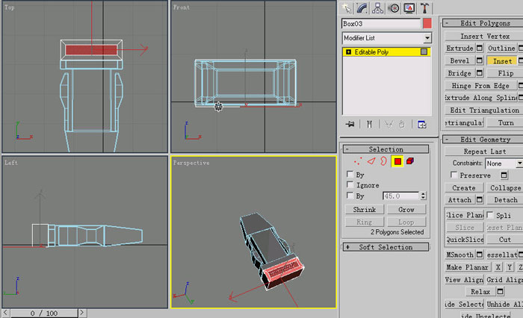
Task: Open MSmooth settings box icon
Action: coord(480,255)
